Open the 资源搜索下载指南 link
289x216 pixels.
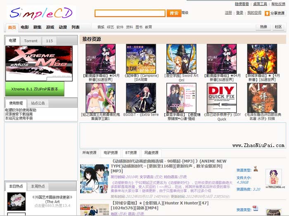(x=19, y=114)
